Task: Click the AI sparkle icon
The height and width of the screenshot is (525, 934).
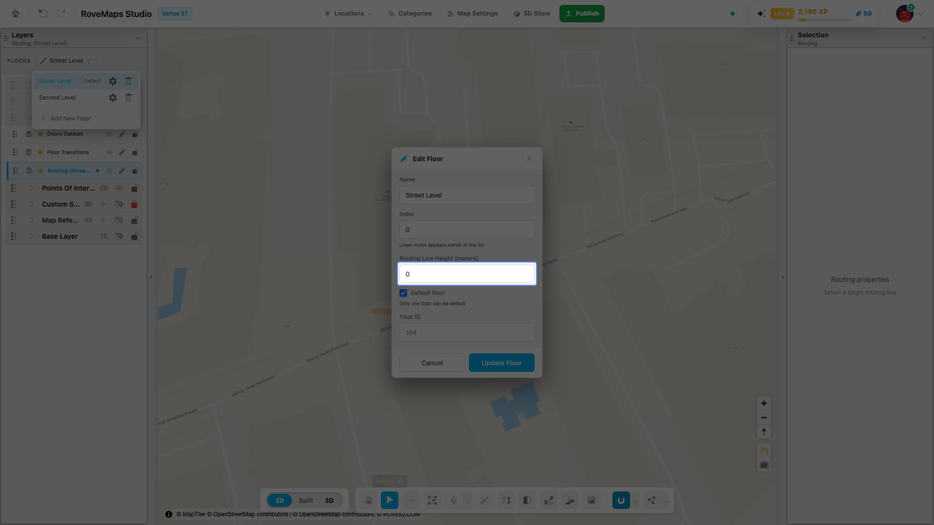Action: 761,14
